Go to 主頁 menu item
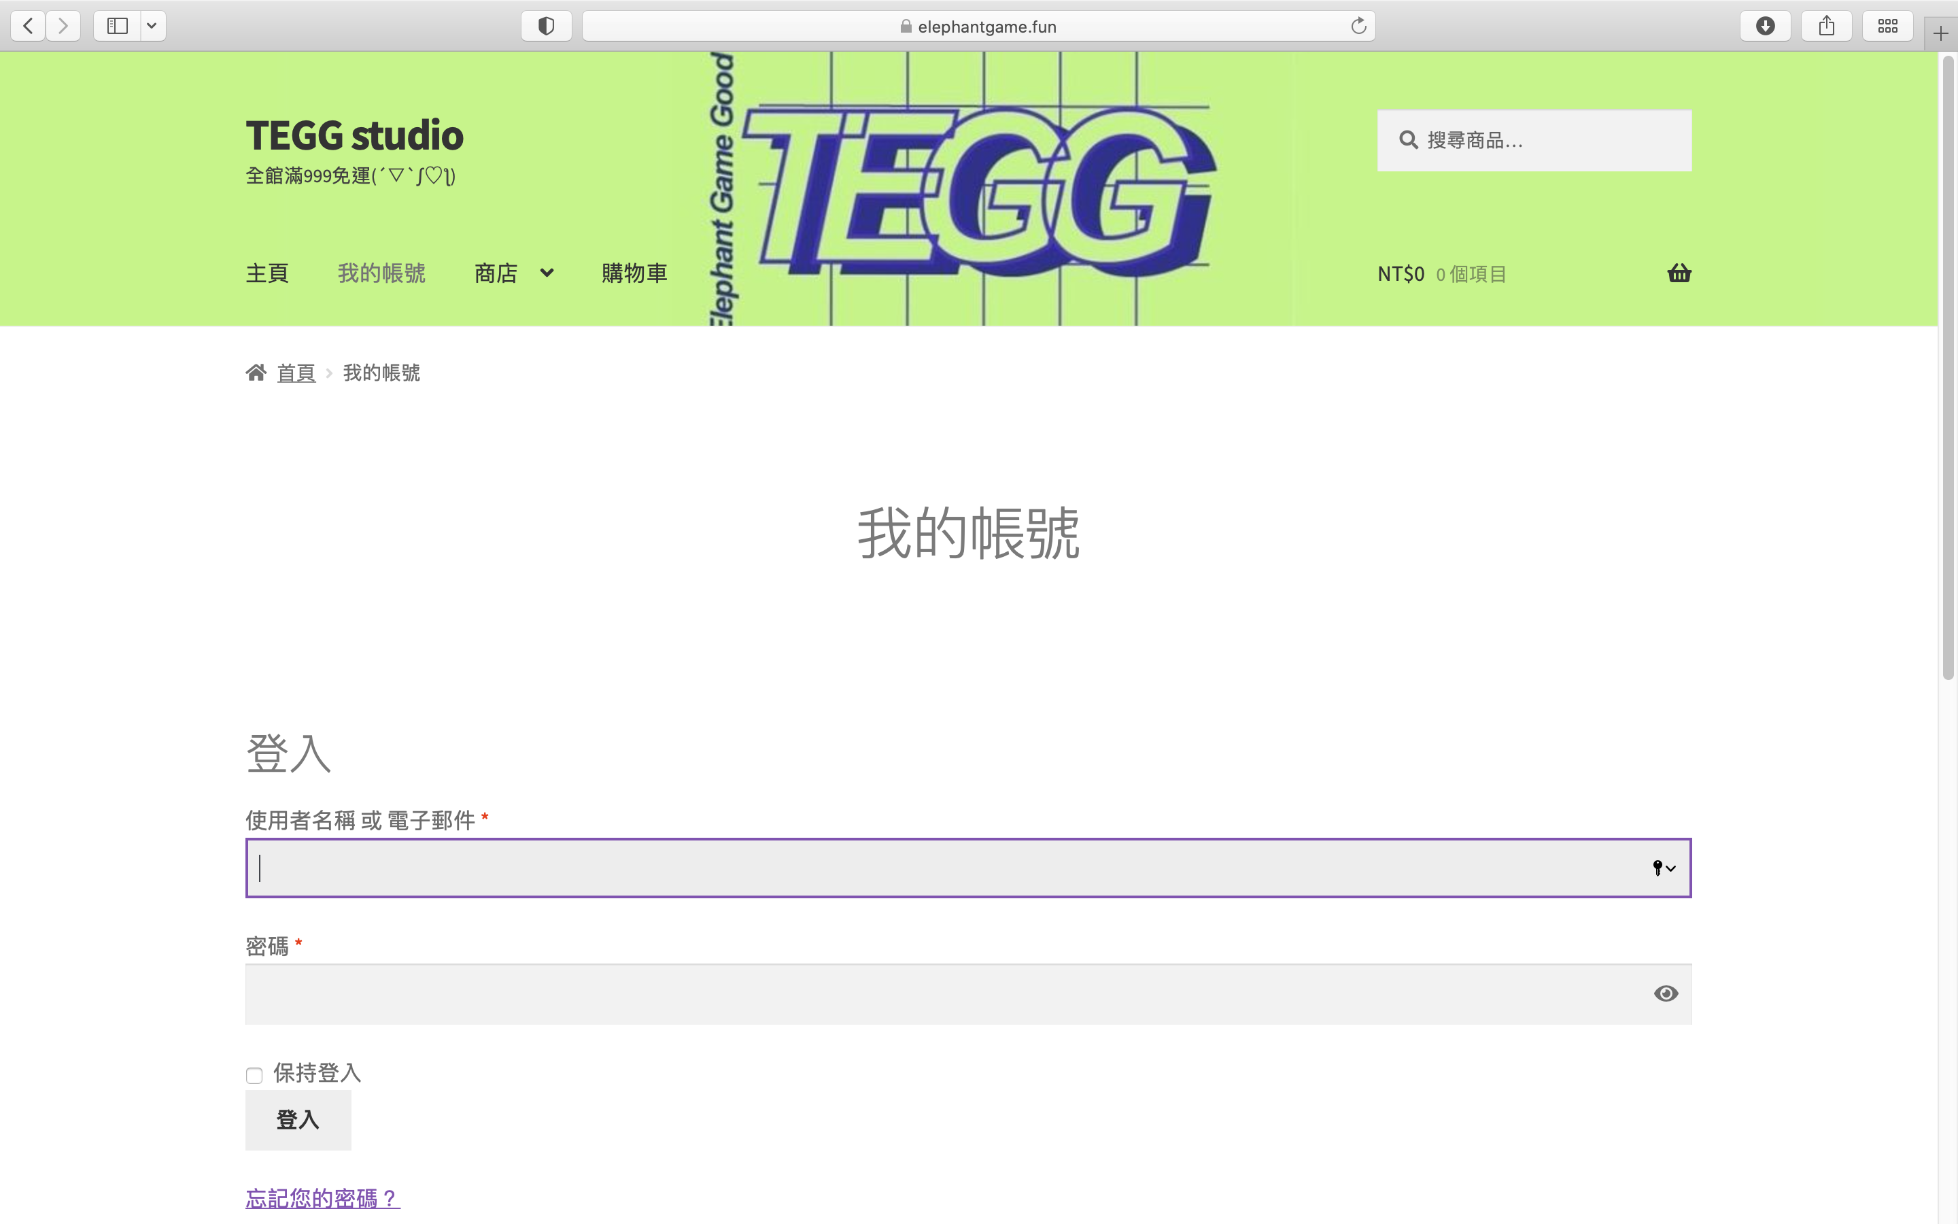 (x=267, y=273)
